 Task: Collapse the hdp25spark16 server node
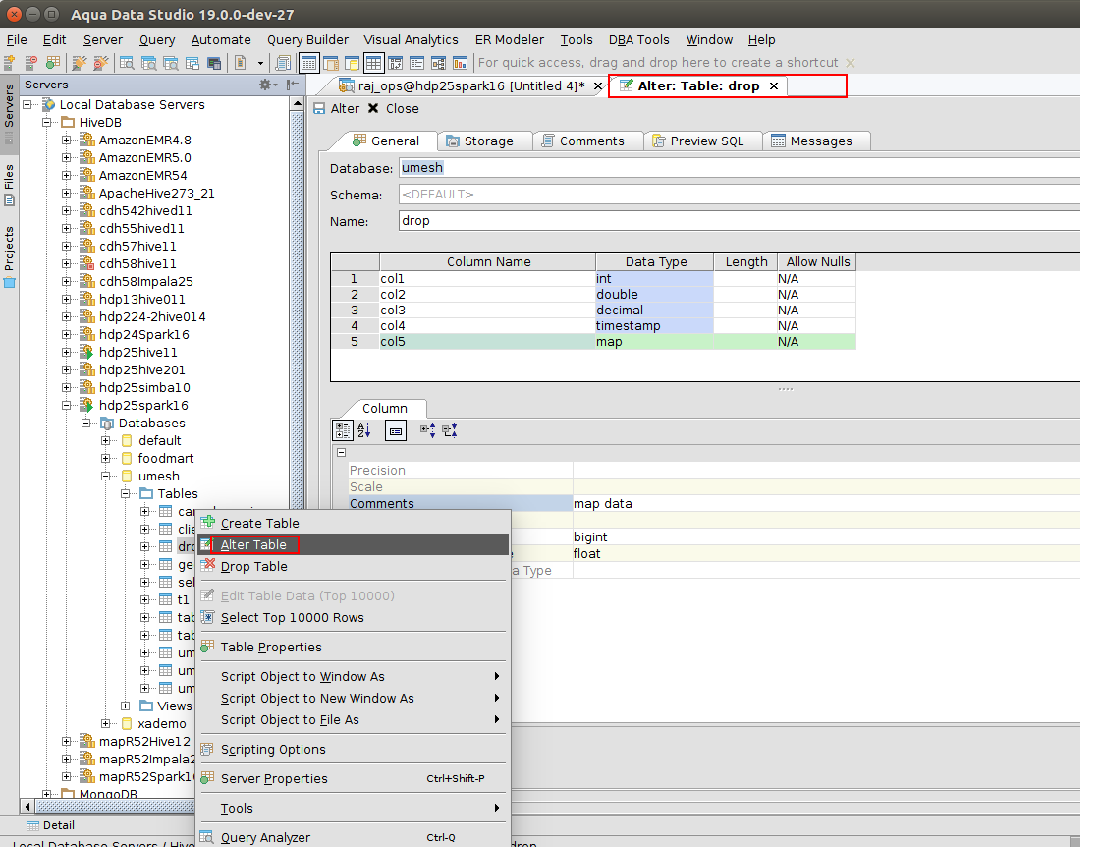[x=66, y=405]
